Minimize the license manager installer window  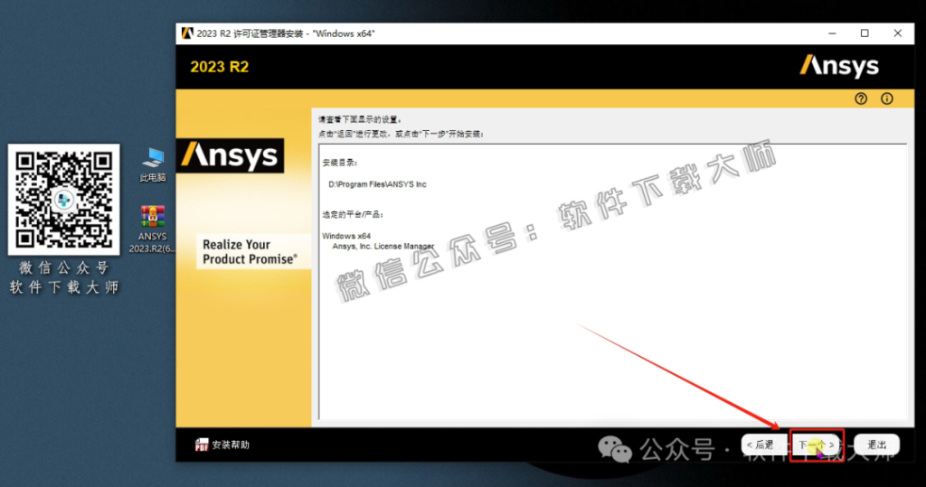[x=832, y=33]
